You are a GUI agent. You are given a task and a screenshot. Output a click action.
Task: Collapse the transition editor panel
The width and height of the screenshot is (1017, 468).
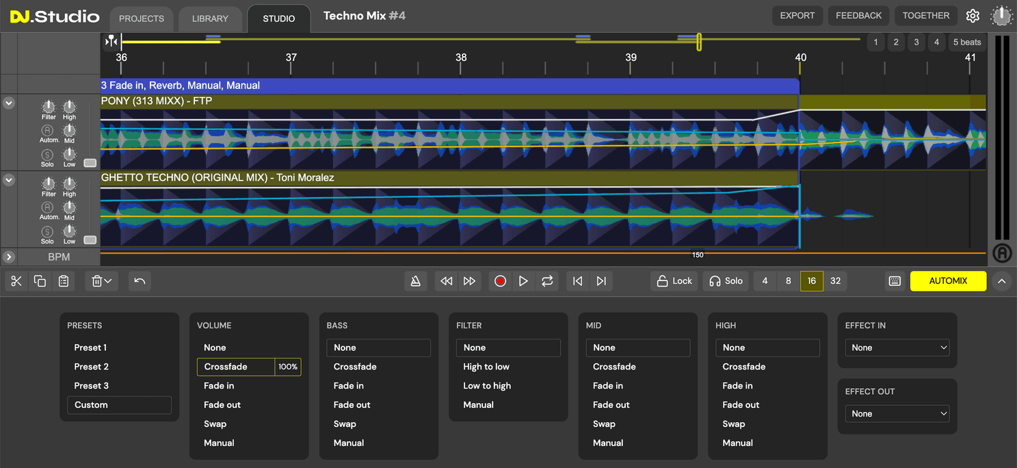[1001, 281]
